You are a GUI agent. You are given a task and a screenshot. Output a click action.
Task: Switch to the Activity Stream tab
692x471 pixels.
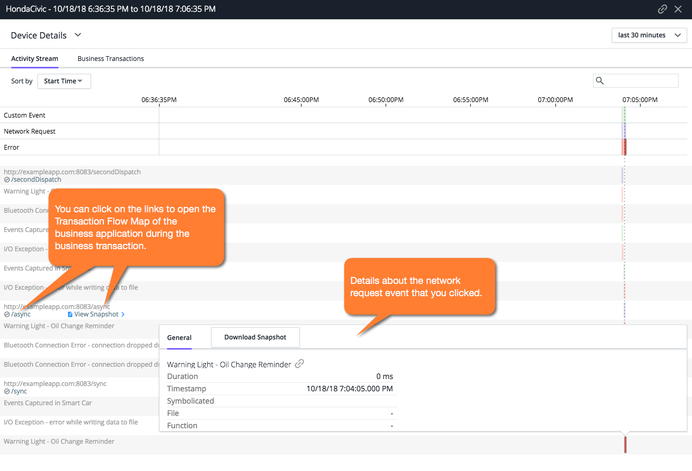pos(35,59)
